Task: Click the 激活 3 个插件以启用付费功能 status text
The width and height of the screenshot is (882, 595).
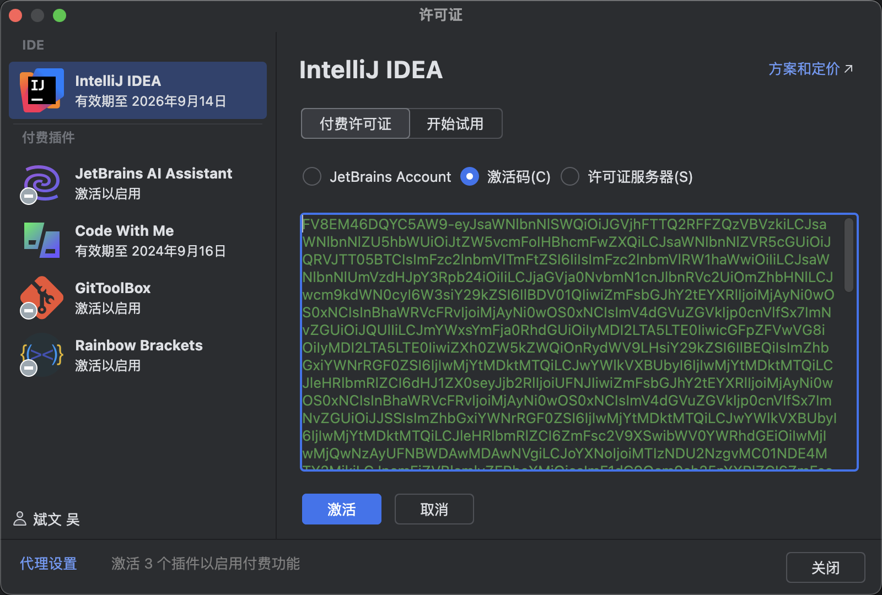Action: (x=206, y=564)
